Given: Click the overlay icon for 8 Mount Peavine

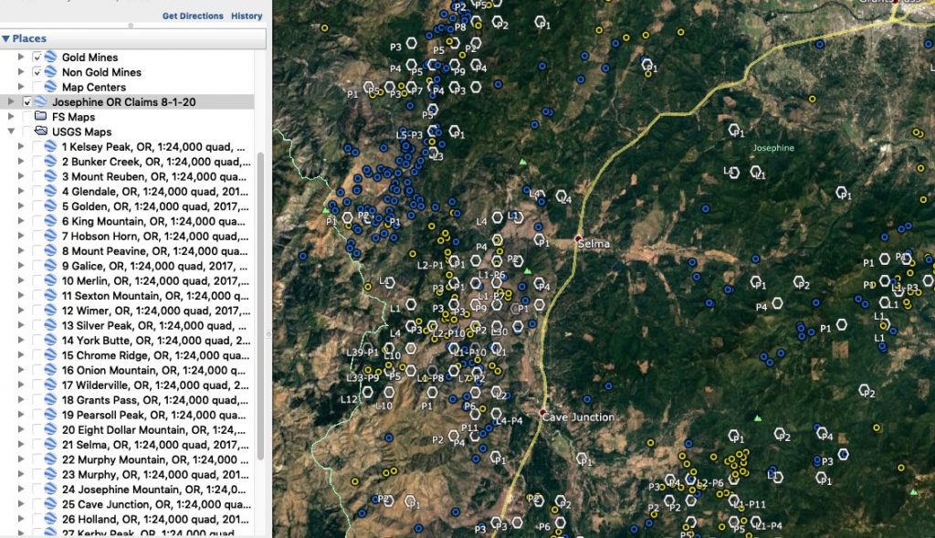Looking at the screenshot, I should [51, 251].
